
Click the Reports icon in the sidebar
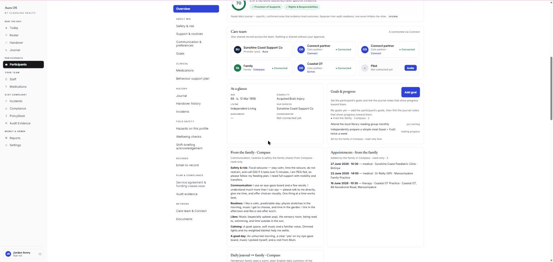(x=6, y=138)
